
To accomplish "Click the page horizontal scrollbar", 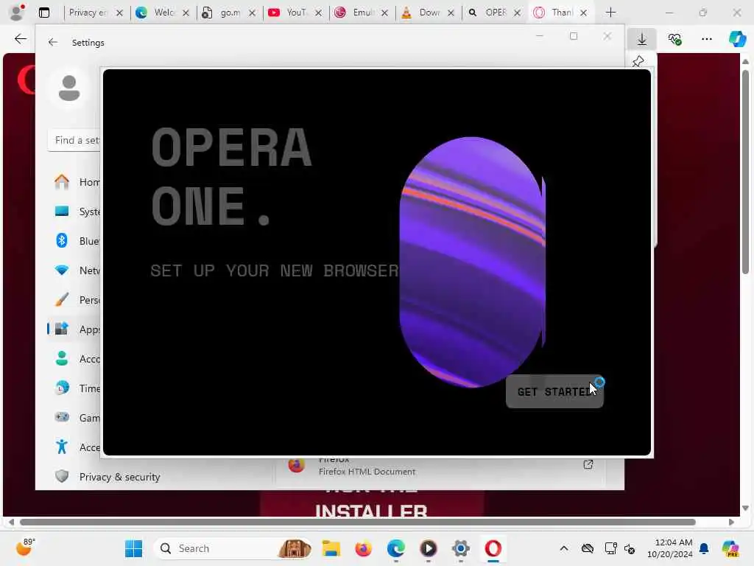I will pyautogui.click(x=358, y=523).
